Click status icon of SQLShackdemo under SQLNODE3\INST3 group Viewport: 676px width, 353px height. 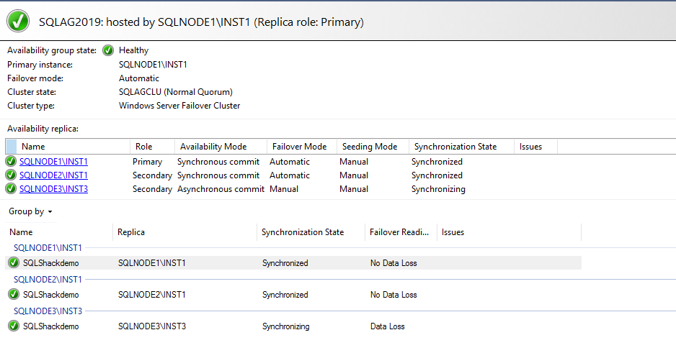pos(14,326)
